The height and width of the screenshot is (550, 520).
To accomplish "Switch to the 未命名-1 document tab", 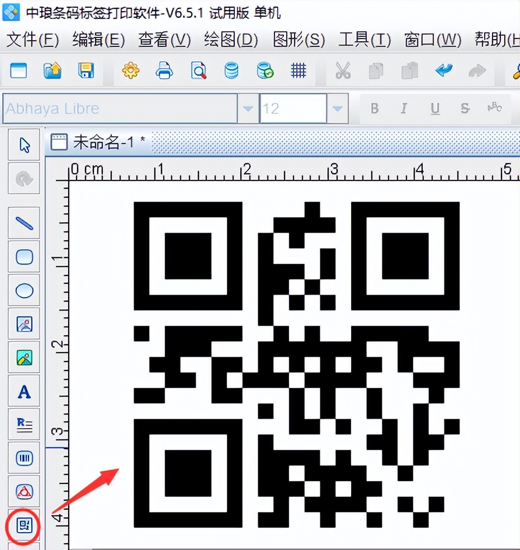I will 98,143.
